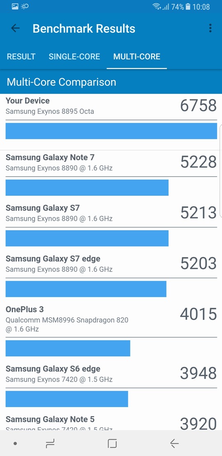Tap the navigation bar back arrow
Image resolution: width=222 pixels, height=456 pixels.
click(x=174, y=443)
